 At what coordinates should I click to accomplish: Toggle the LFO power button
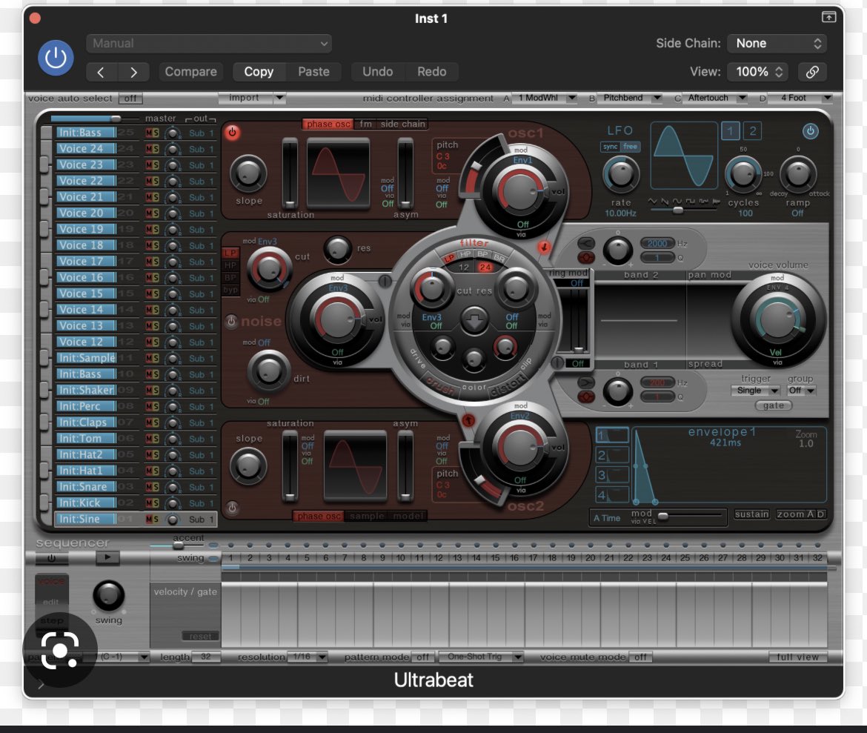click(810, 131)
